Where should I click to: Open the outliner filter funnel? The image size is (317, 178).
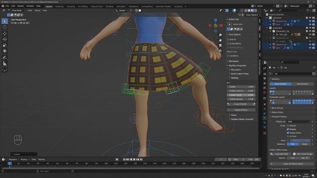point(308,10)
